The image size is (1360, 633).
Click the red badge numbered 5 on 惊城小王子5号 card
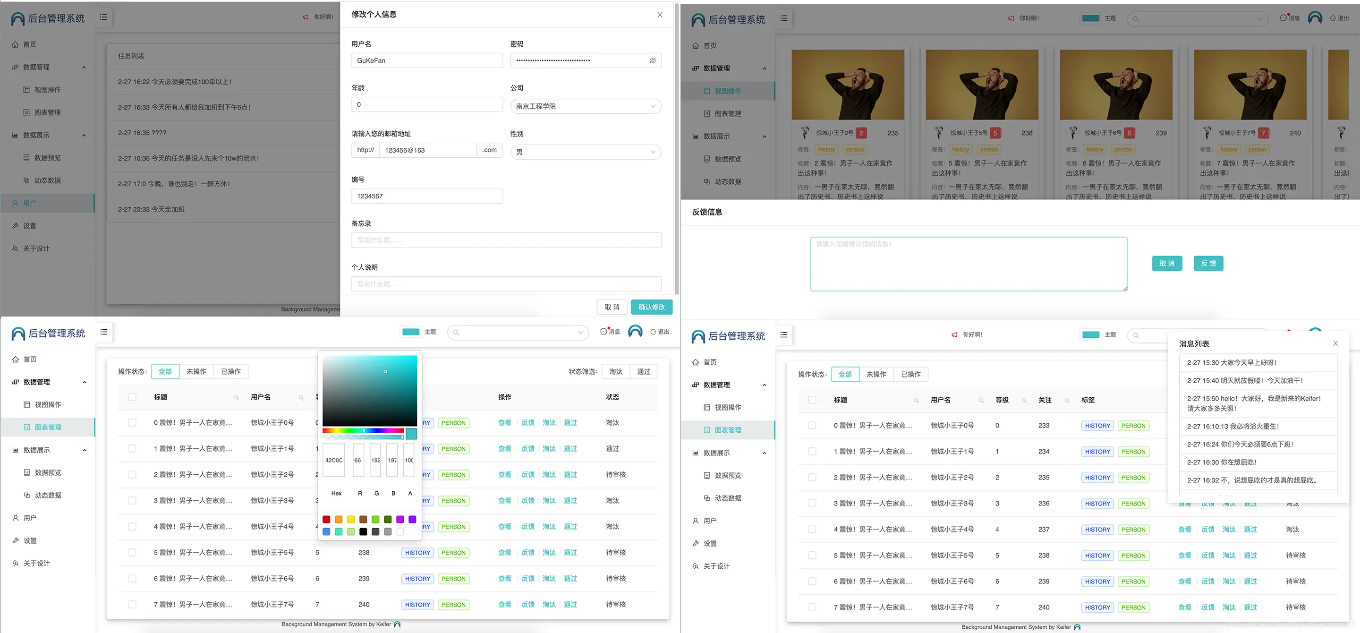click(x=994, y=133)
